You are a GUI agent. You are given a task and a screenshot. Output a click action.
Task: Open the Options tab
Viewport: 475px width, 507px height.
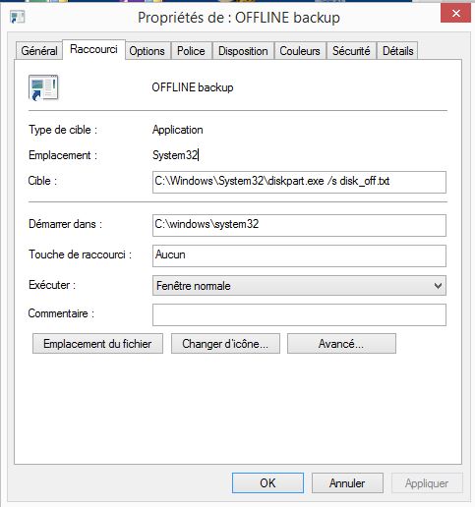147,51
